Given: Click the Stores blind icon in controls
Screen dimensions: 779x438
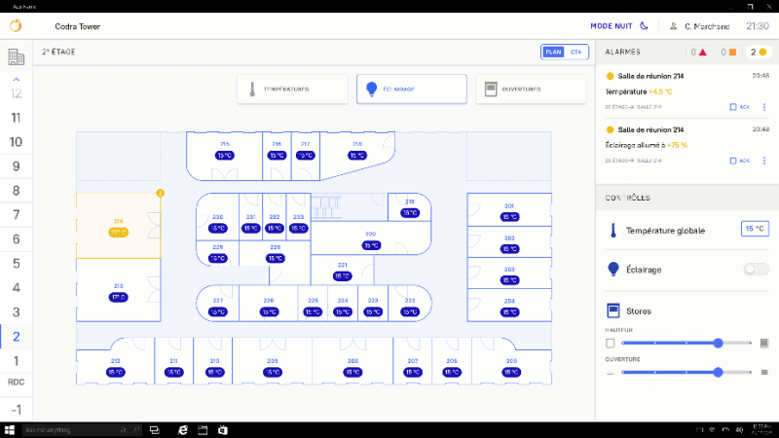Looking at the screenshot, I should [x=613, y=310].
